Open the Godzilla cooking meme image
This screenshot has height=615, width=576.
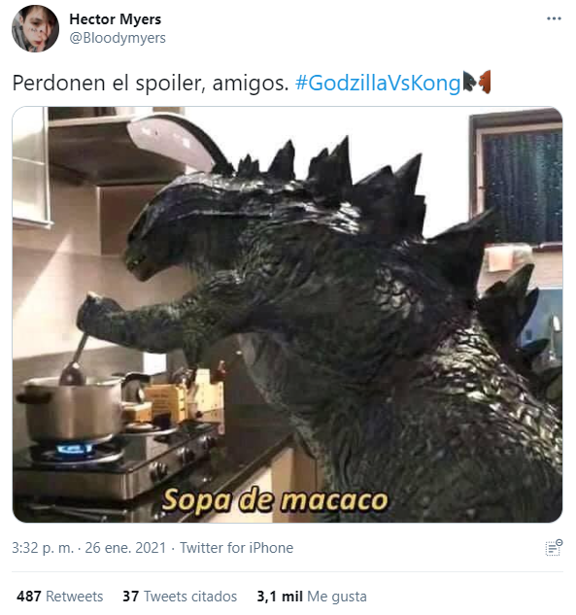tap(288, 315)
